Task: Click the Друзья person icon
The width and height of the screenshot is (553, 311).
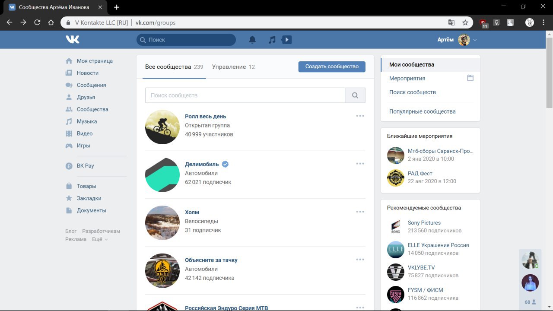Action: pos(69,97)
